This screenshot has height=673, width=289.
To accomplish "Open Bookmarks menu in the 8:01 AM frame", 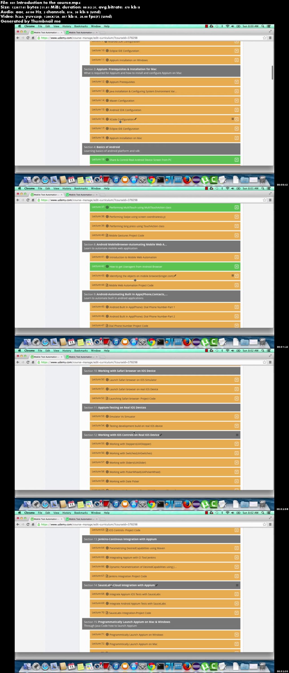I will pyautogui.click(x=81, y=188).
